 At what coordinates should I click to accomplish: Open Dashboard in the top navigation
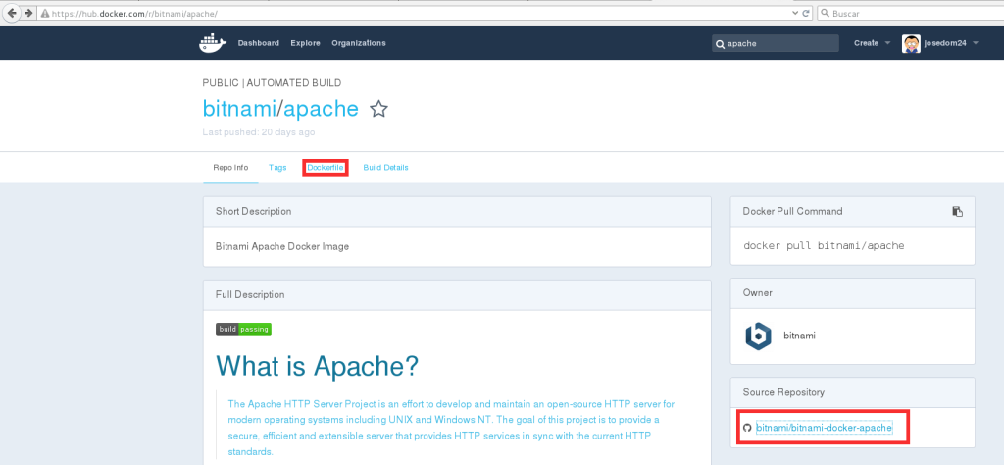pyautogui.click(x=259, y=43)
